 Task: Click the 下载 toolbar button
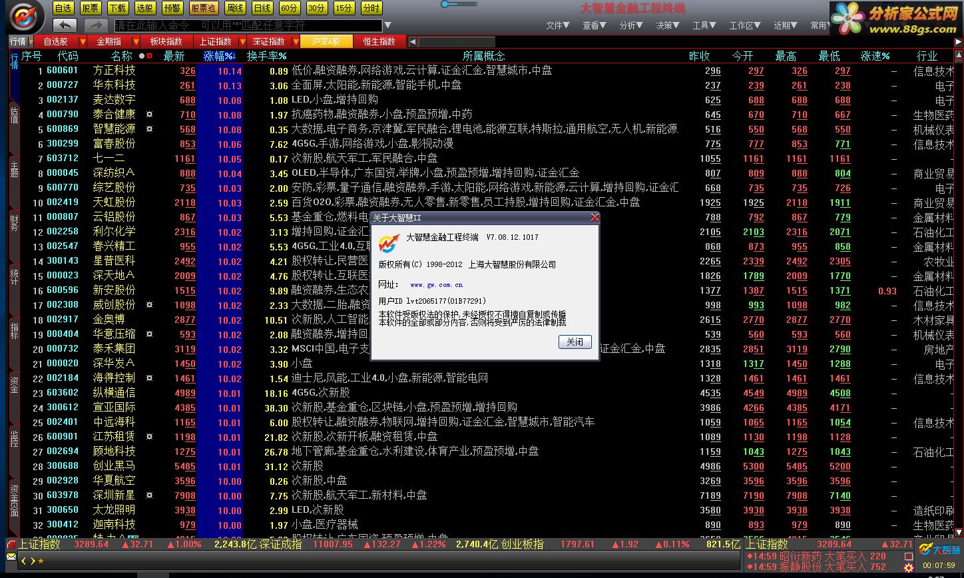(x=117, y=8)
